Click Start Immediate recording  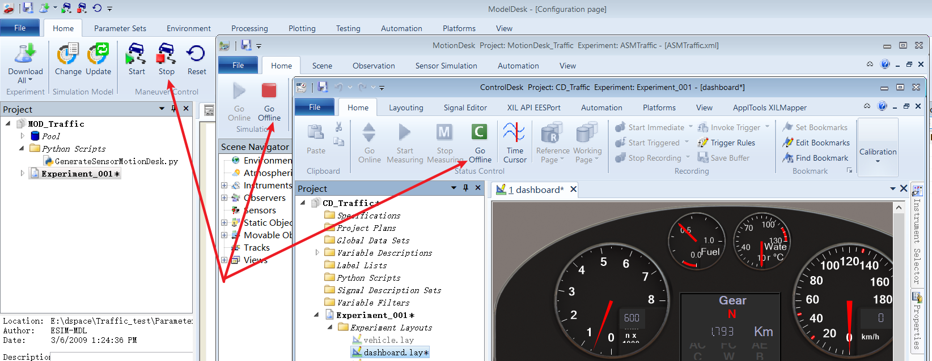(650, 127)
